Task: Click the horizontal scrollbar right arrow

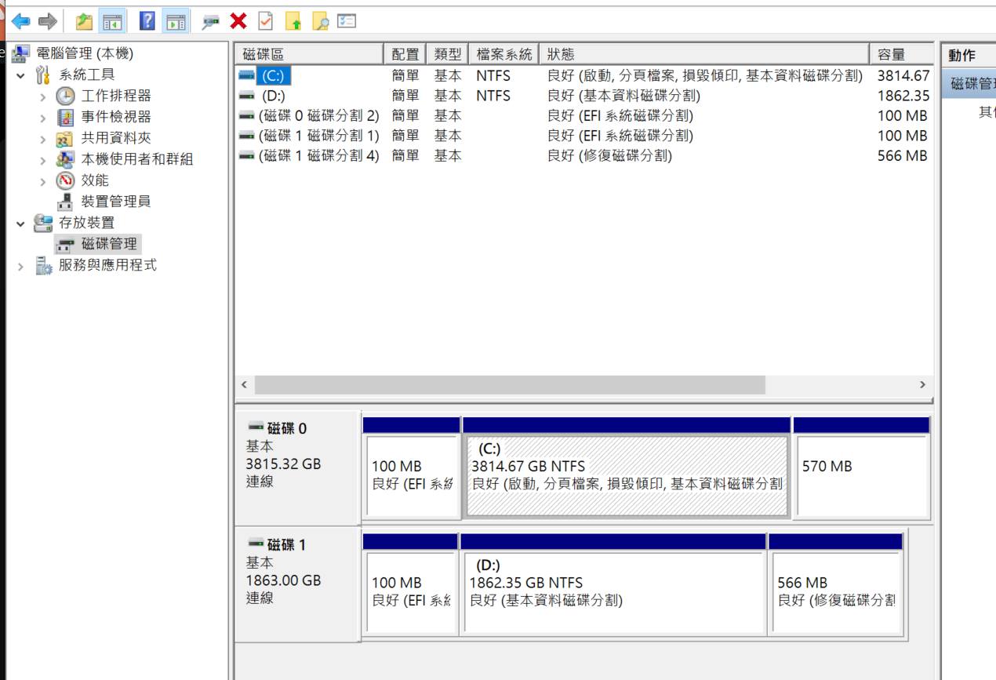Action: point(922,385)
